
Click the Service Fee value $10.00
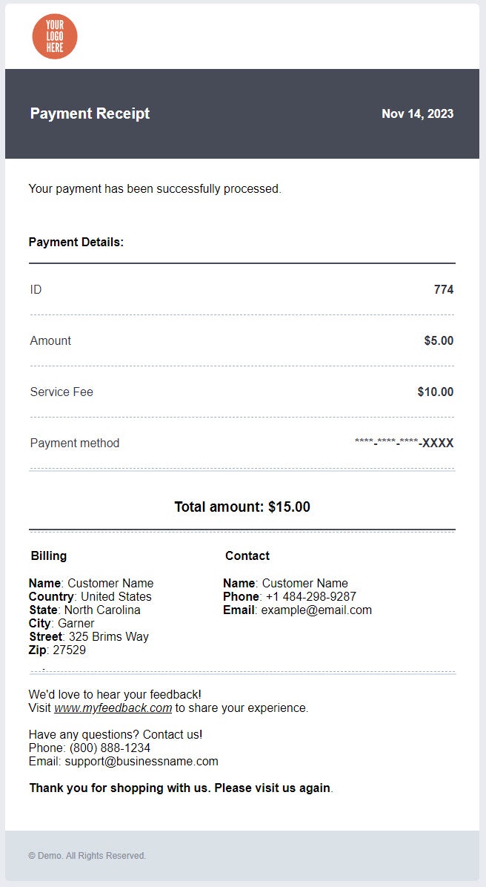click(436, 392)
